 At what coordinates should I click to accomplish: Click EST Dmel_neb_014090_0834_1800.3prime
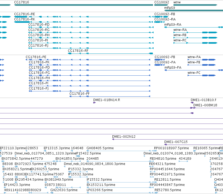(95, 164)
